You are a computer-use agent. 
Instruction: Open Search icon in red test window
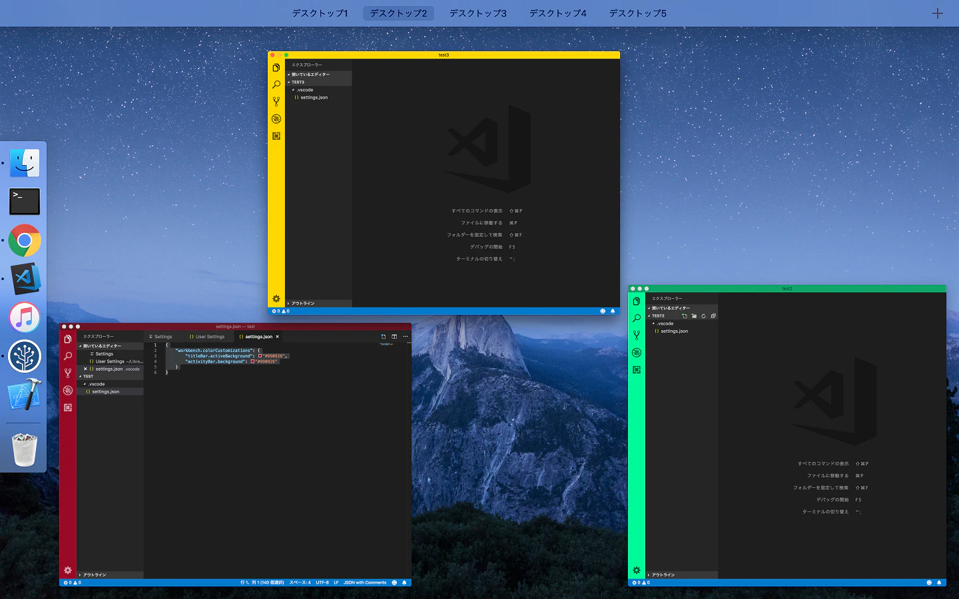click(68, 356)
